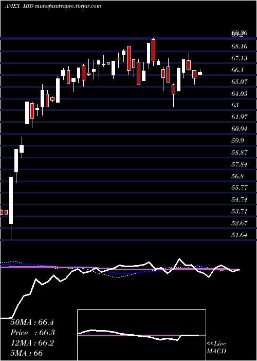Click the 67.13 price axis label
The height and width of the screenshot is (361, 257).
point(240,58)
